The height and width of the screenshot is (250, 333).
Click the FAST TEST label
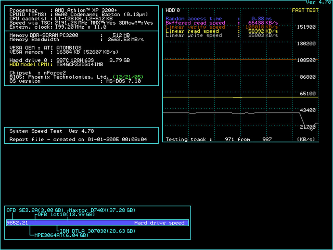[305, 10]
